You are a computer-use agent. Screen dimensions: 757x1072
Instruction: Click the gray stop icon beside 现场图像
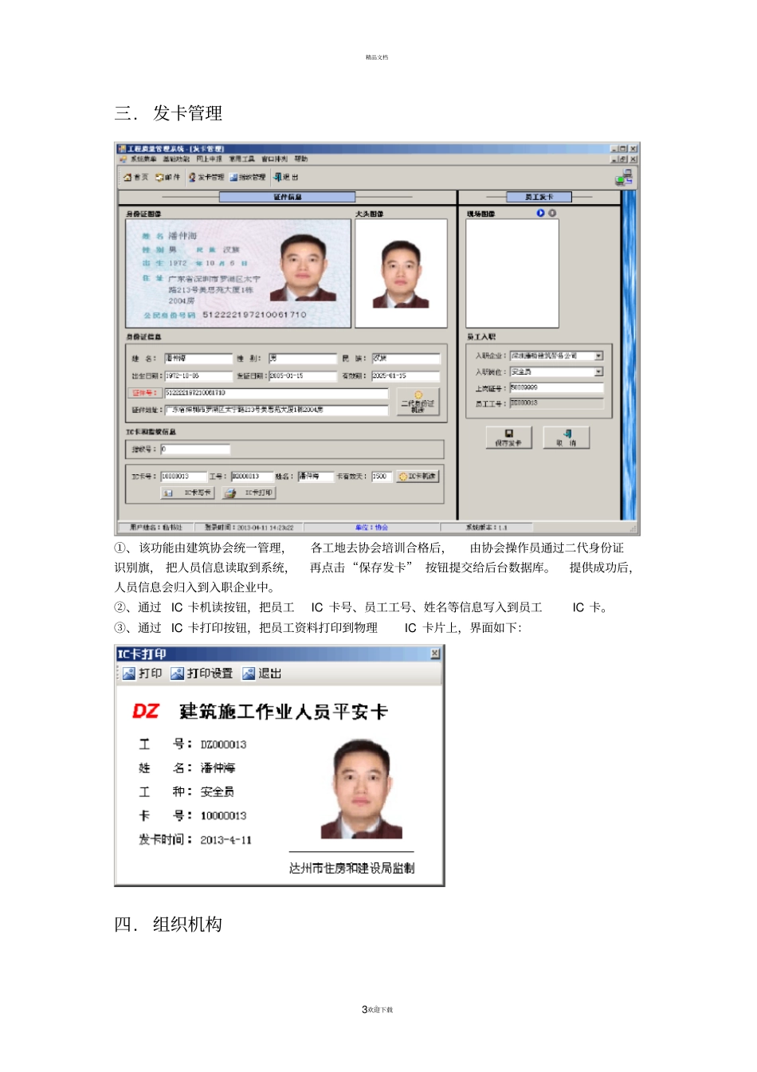pyautogui.click(x=552, y=213)
